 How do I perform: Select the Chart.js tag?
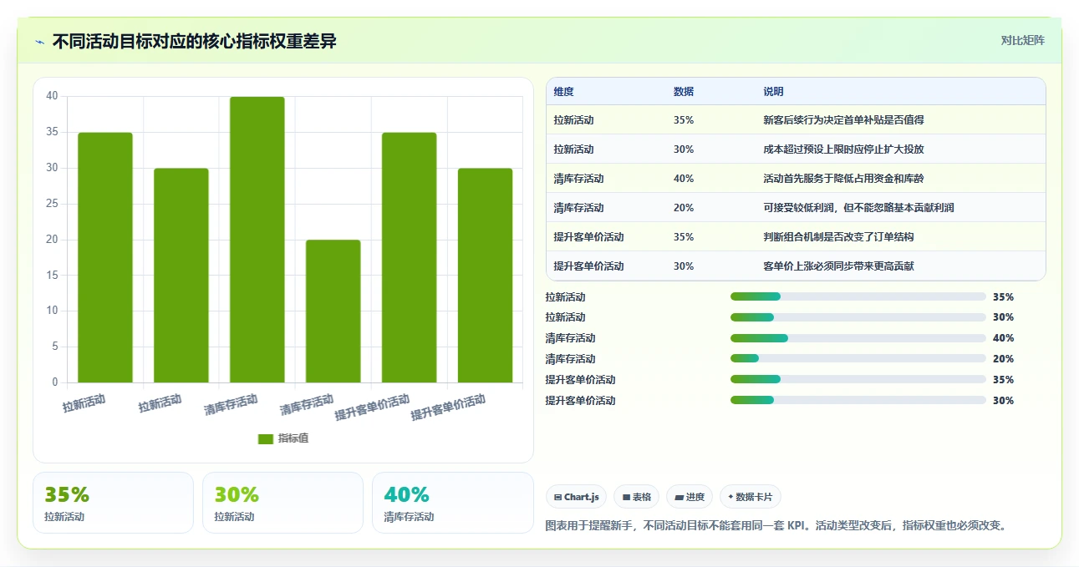pos(577,497)
